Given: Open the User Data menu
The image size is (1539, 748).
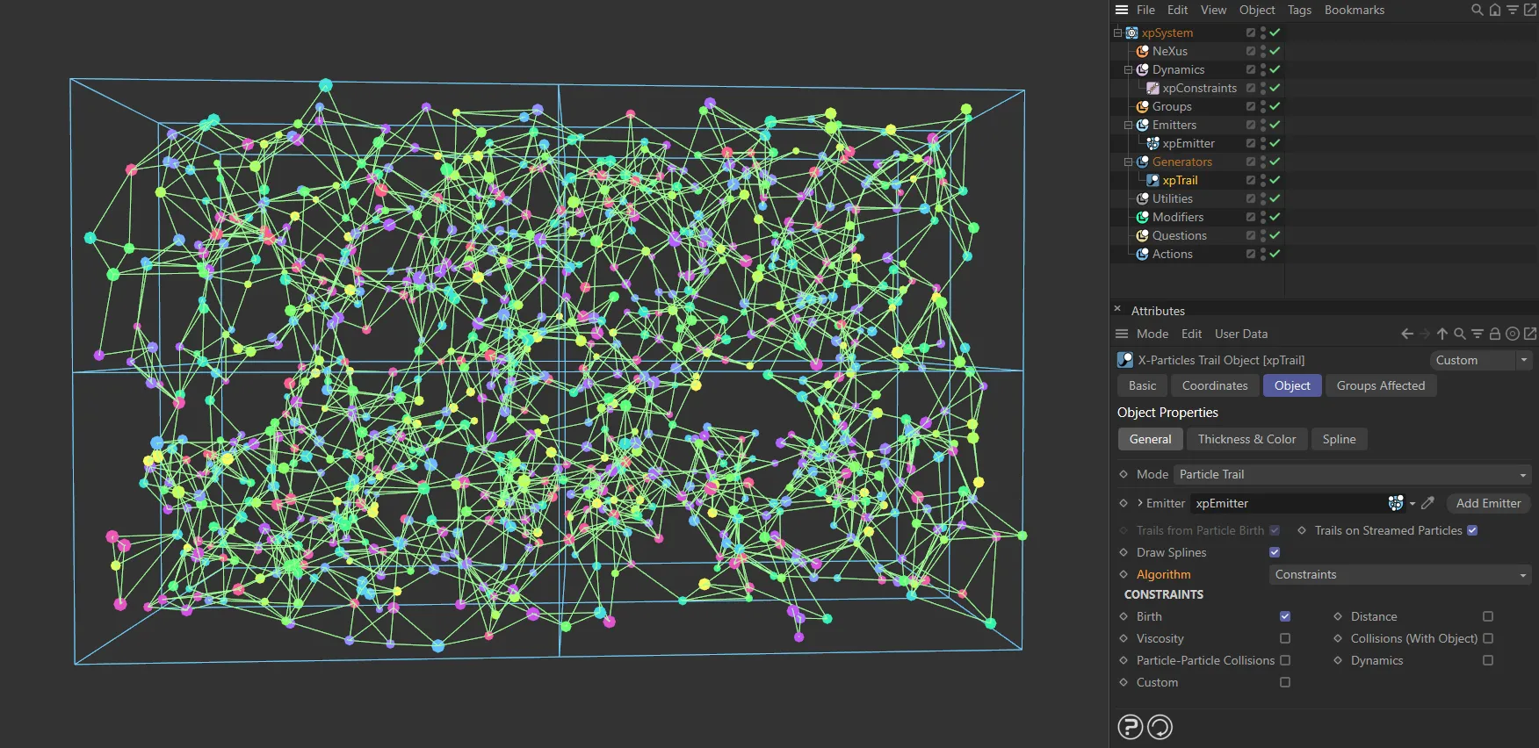Looking at the screenshot, I should click(1241, 334).
